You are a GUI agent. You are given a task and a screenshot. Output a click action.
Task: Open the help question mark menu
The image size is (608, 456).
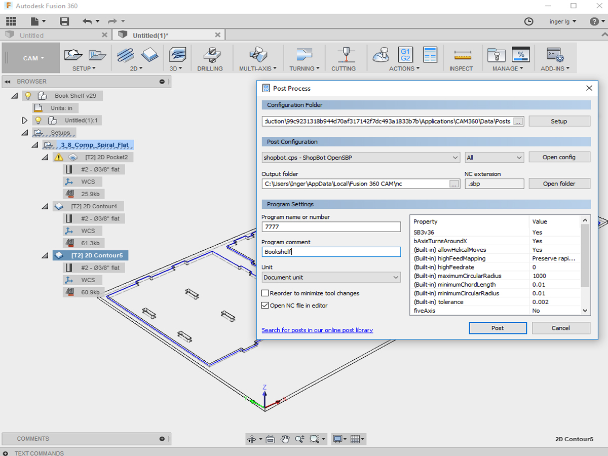(594, 21)
